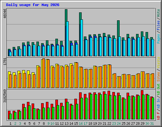Click the 46046 axis maximum value
Screen dimensions: 162x127
click(x=5, y=13)
